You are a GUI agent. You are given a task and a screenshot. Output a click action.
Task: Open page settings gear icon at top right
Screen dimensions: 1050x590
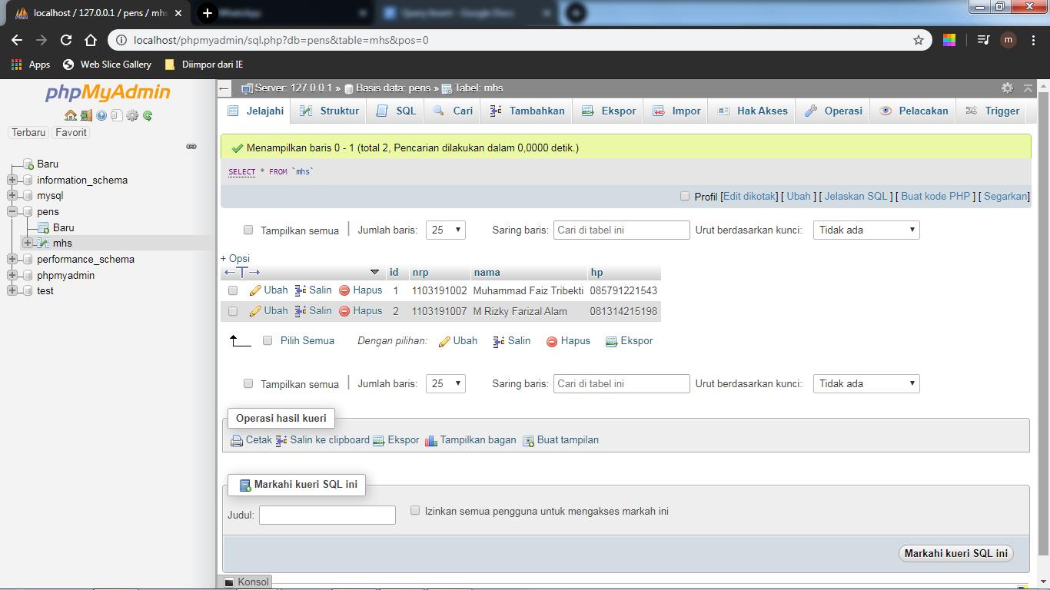[1007, 88]
